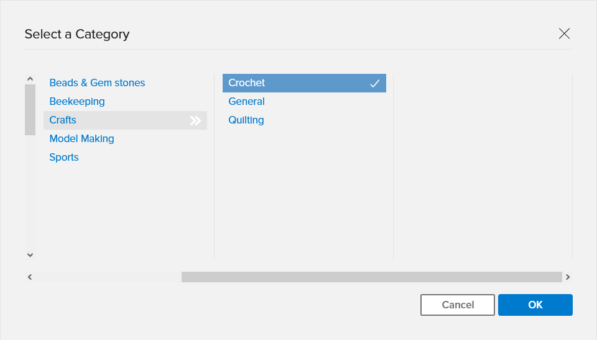Close the Select a Category dialog
The height and width of the screenshot is (340, 597).
coord(564,34)
